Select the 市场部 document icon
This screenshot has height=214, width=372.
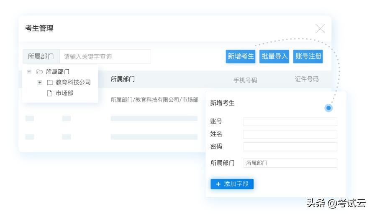[x=49, y=93]
